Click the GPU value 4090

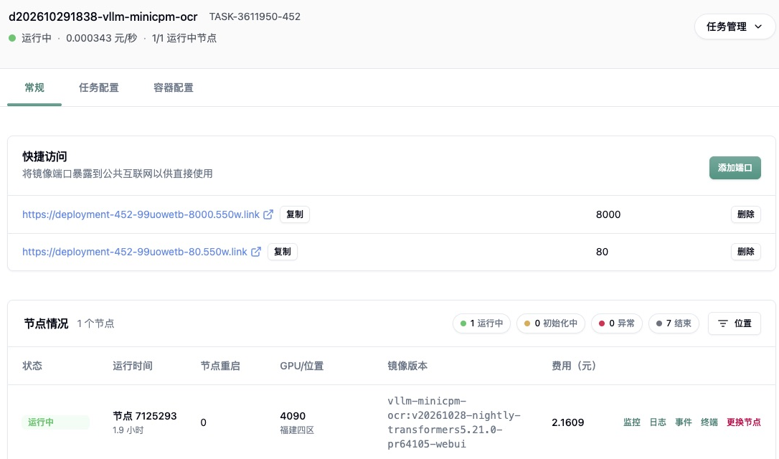pyautogui.click(x=293, y=416)
